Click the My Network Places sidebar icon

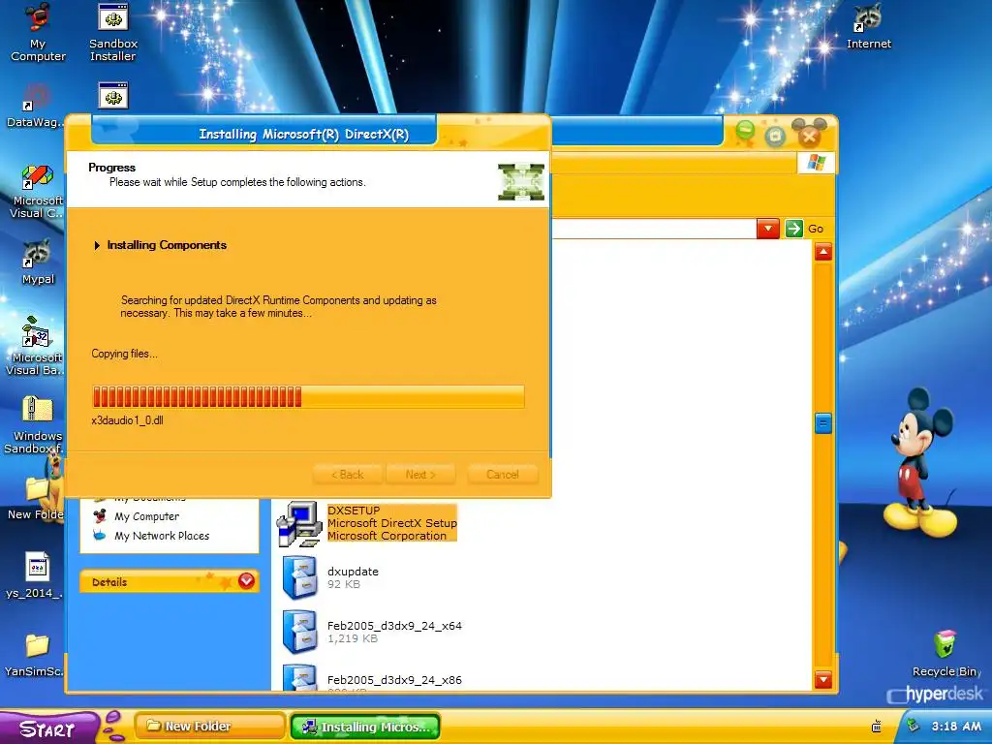point(100,535)
